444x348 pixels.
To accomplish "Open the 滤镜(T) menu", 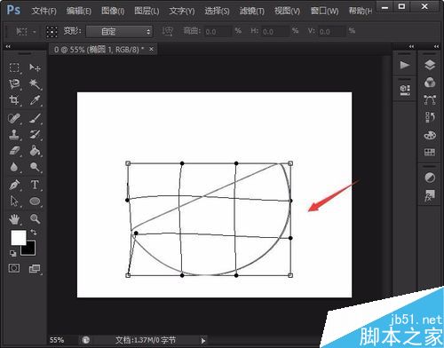I will [x=252, y=12].
